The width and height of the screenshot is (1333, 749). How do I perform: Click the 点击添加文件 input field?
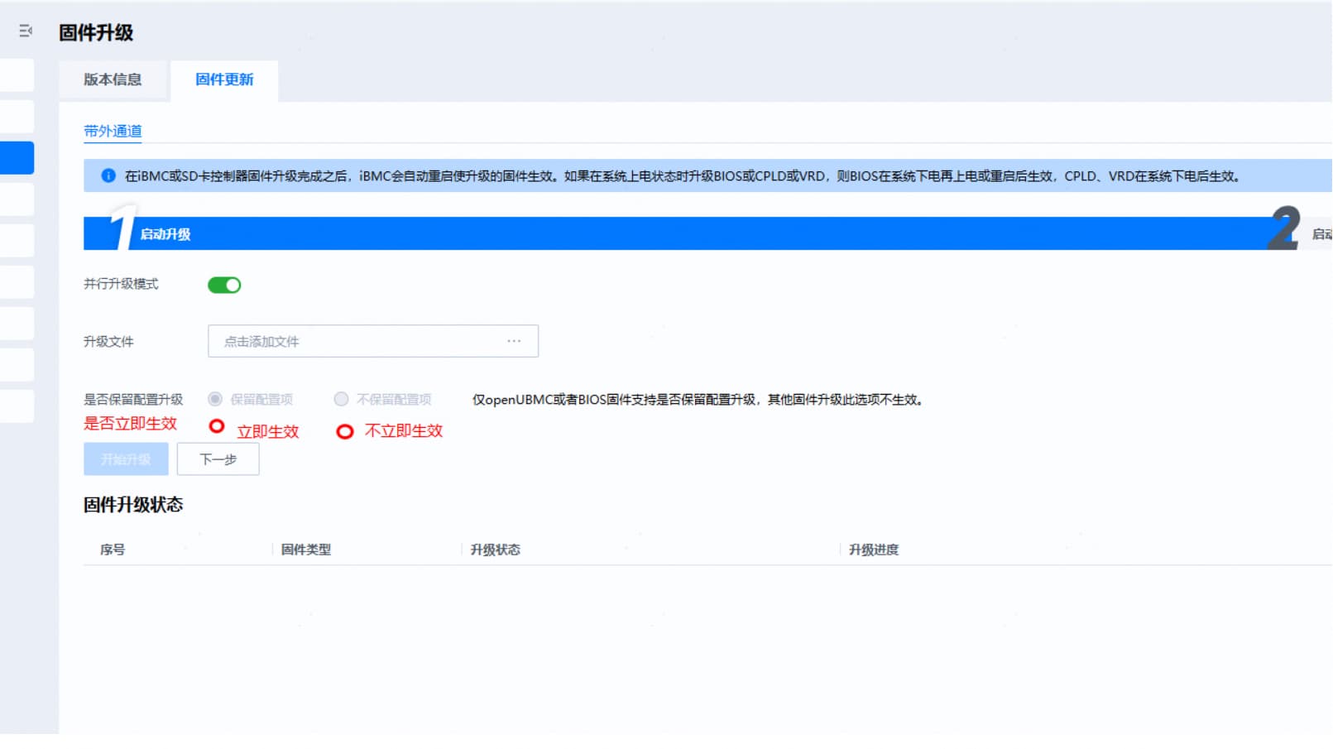coord(356,341)
